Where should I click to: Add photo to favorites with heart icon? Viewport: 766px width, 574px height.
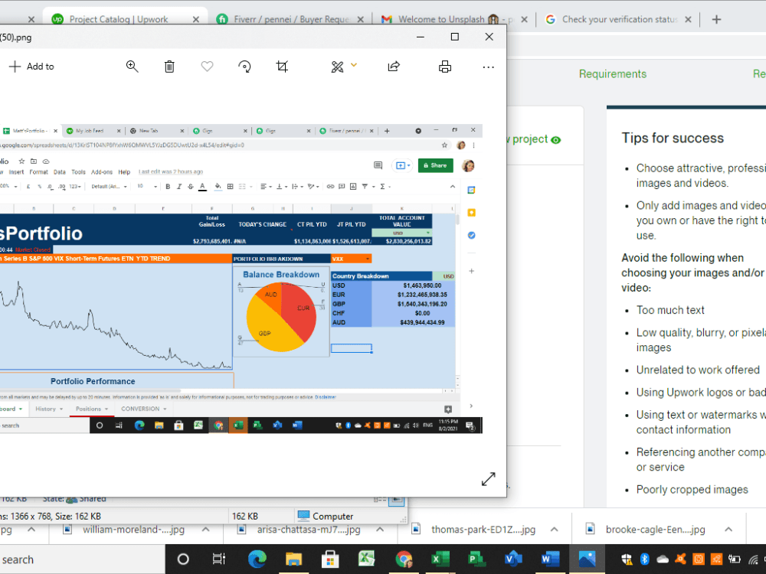pos(207,67)
